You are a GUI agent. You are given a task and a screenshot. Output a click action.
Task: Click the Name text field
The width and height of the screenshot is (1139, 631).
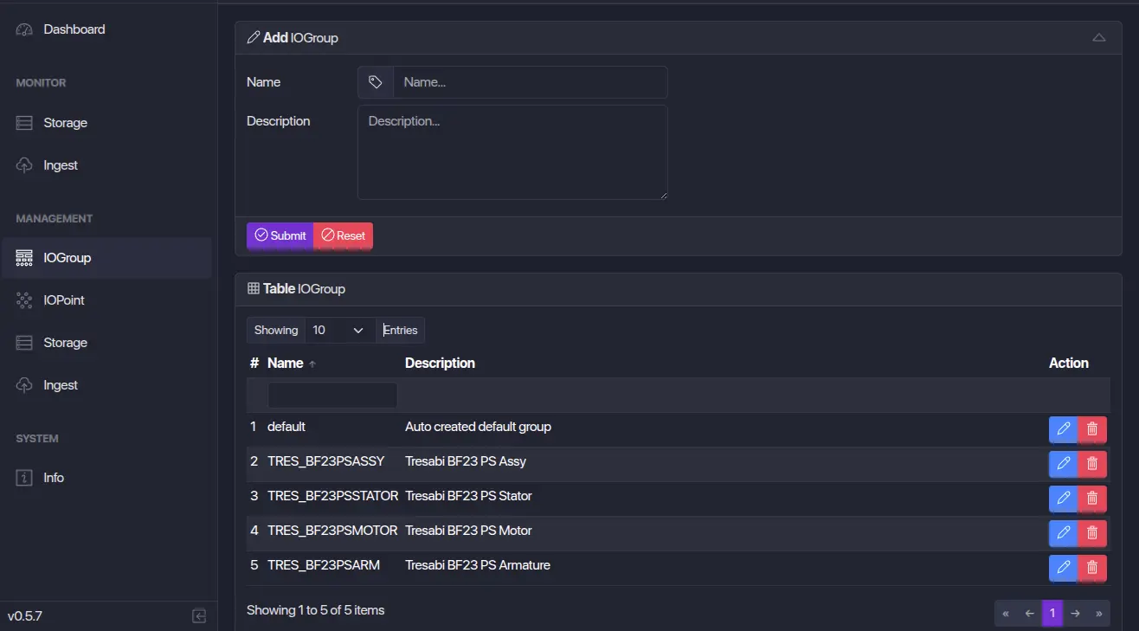531,82
